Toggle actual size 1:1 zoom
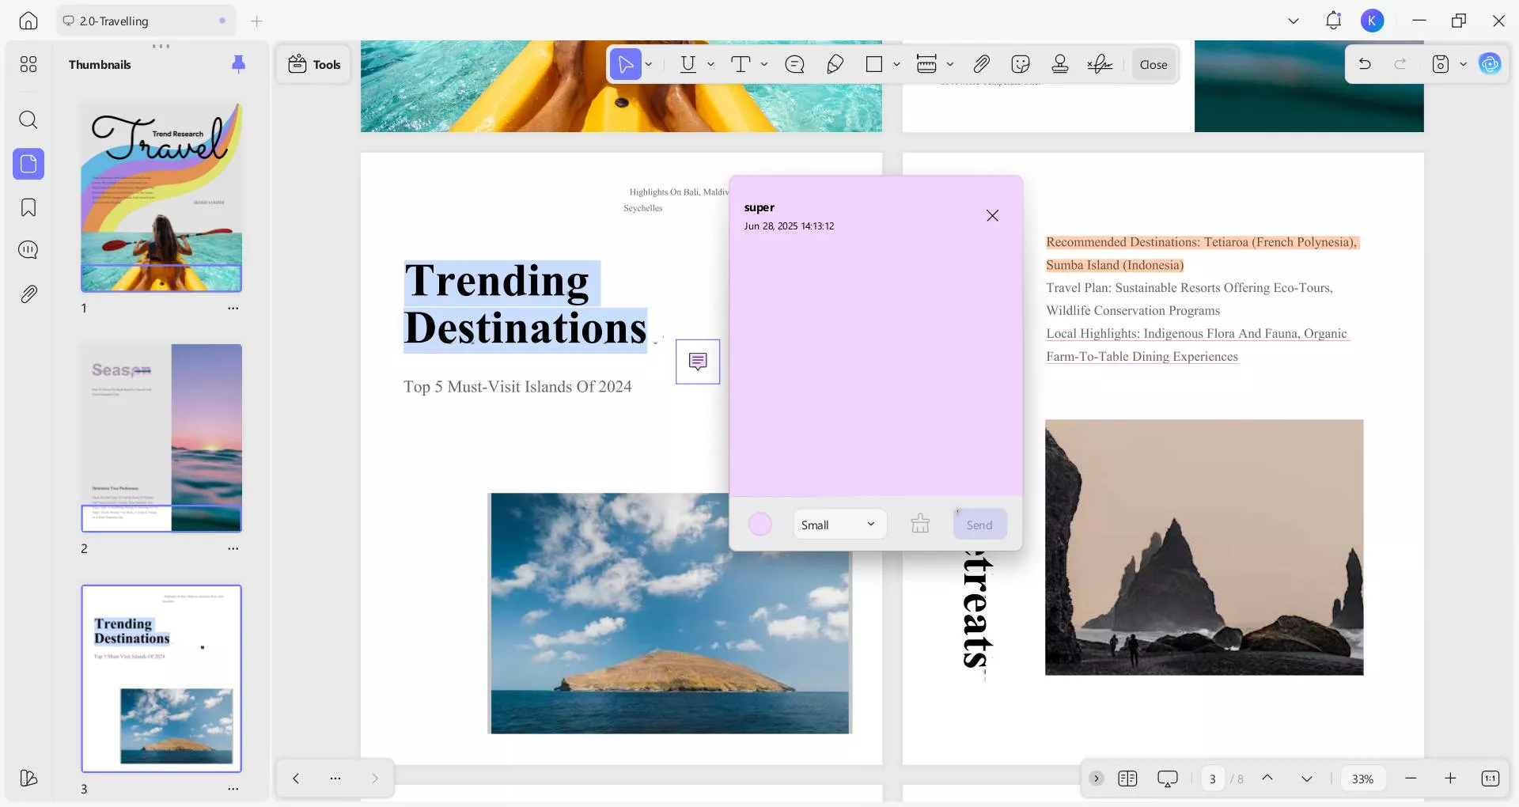1519x807 pixels. pyautogui.click(x=1490, y=779)
